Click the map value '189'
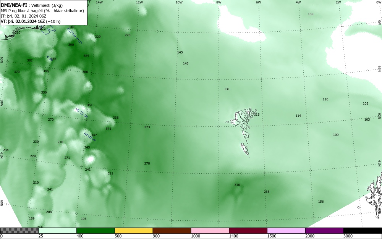 [x=32, y=218]
